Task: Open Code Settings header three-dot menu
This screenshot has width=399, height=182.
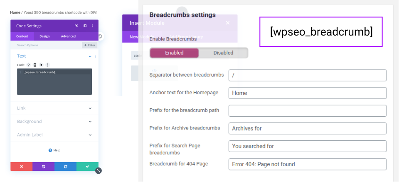Action: (x=92, y=26)
